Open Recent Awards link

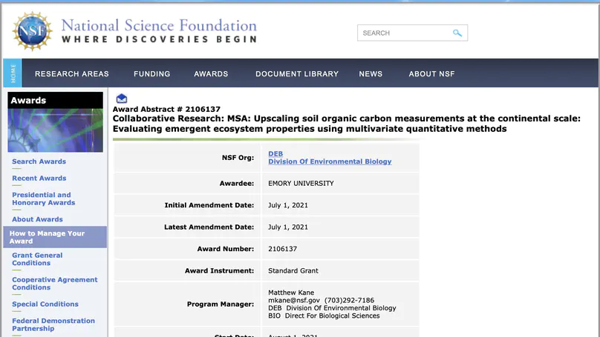tap(39, 178)
